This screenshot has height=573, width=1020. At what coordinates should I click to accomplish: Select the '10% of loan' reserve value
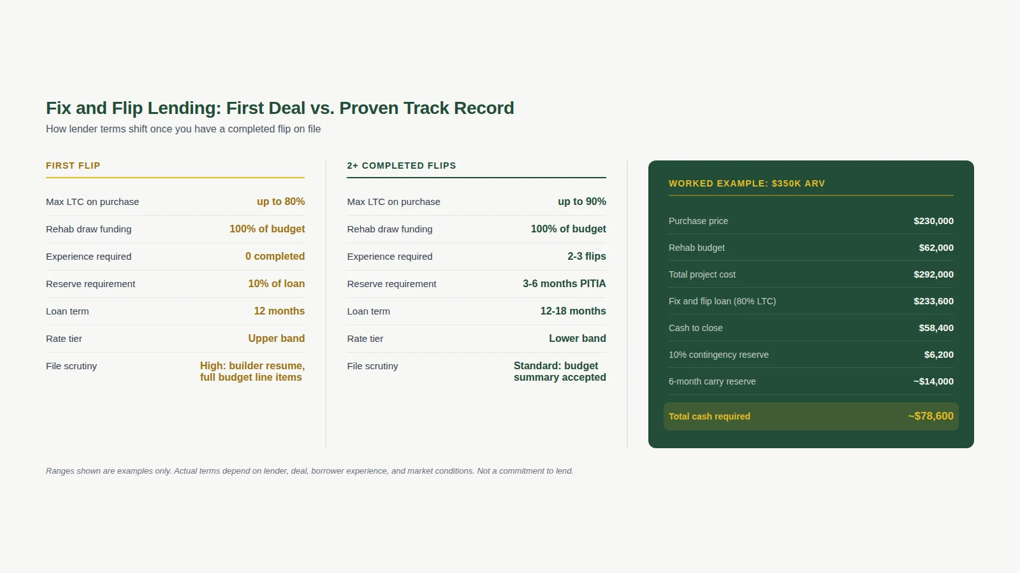point(277,283)
